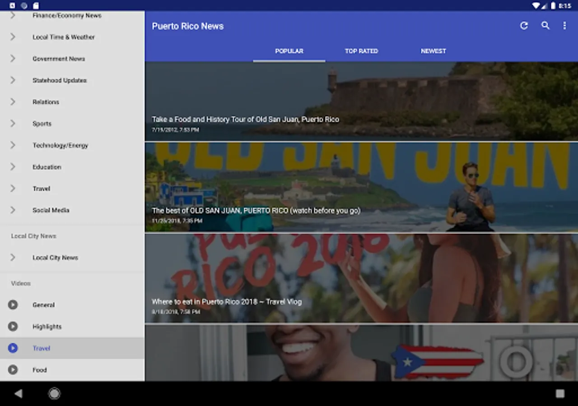The width and height of the screenshot is (578, 406).
Task: Click the Travel videos play icon
Action: [13, 348]
